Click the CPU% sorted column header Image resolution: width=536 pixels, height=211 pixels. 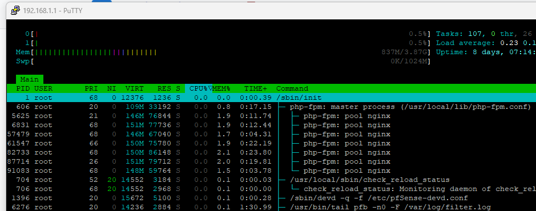click(199, 88)
